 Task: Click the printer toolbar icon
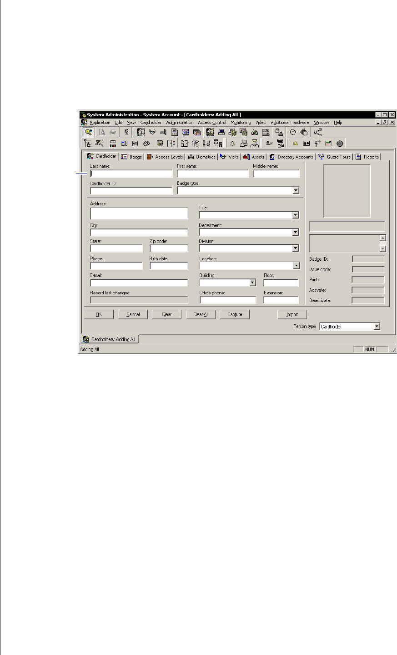[113, 132]
